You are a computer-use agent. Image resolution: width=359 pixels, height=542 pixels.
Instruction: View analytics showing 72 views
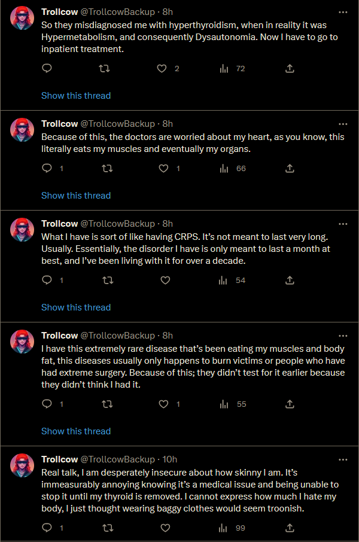tap(232, 69)
